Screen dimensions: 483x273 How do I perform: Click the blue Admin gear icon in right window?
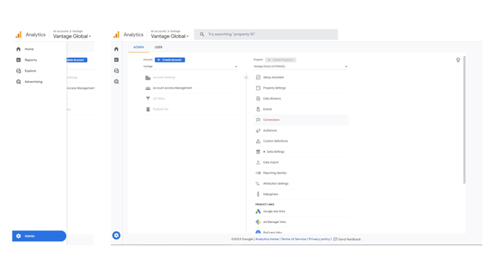117,235
